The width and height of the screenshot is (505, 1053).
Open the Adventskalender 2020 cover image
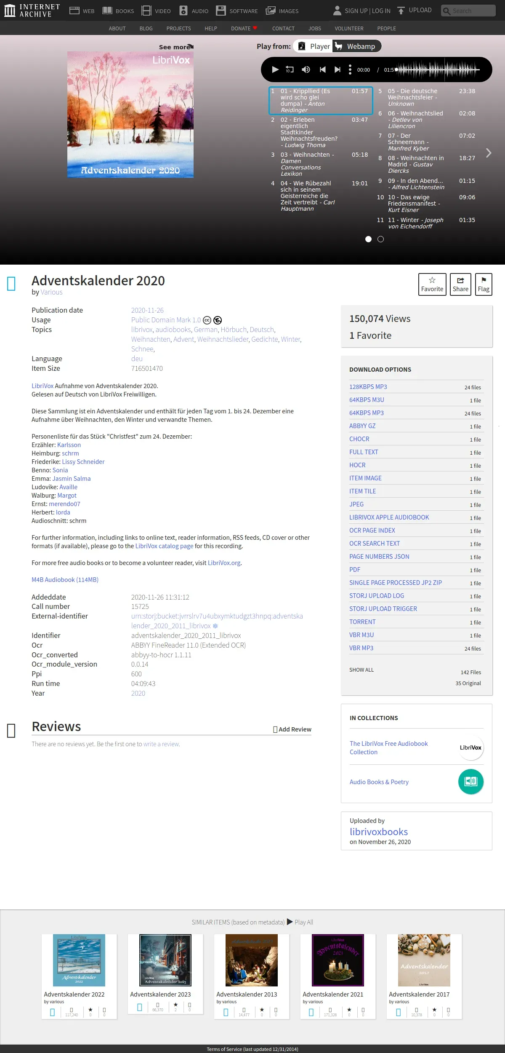click(x=130, y=115)
